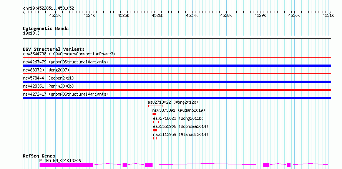Click the large leftmost PLIN5 exon block
The image size is (342, 169).
coord(66,165)
